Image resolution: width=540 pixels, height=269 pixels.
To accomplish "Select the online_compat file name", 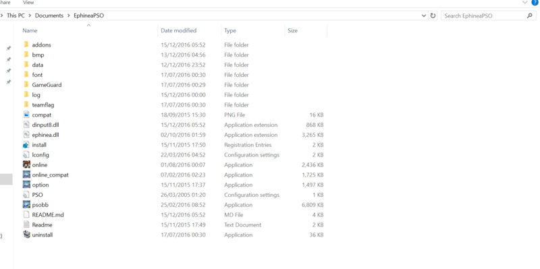I will pyautogui.click(x=50, y=175).
